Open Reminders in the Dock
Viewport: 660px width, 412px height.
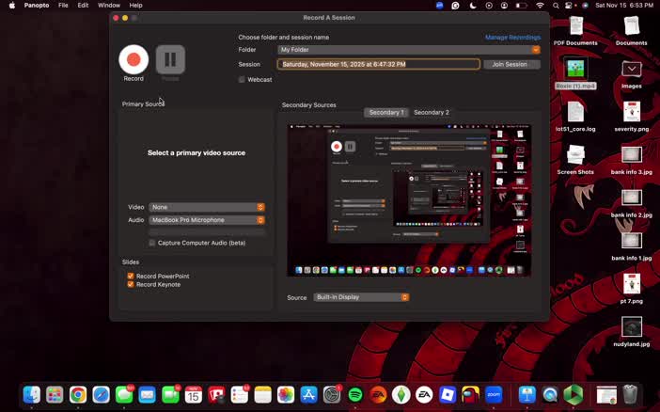[240, 395]
